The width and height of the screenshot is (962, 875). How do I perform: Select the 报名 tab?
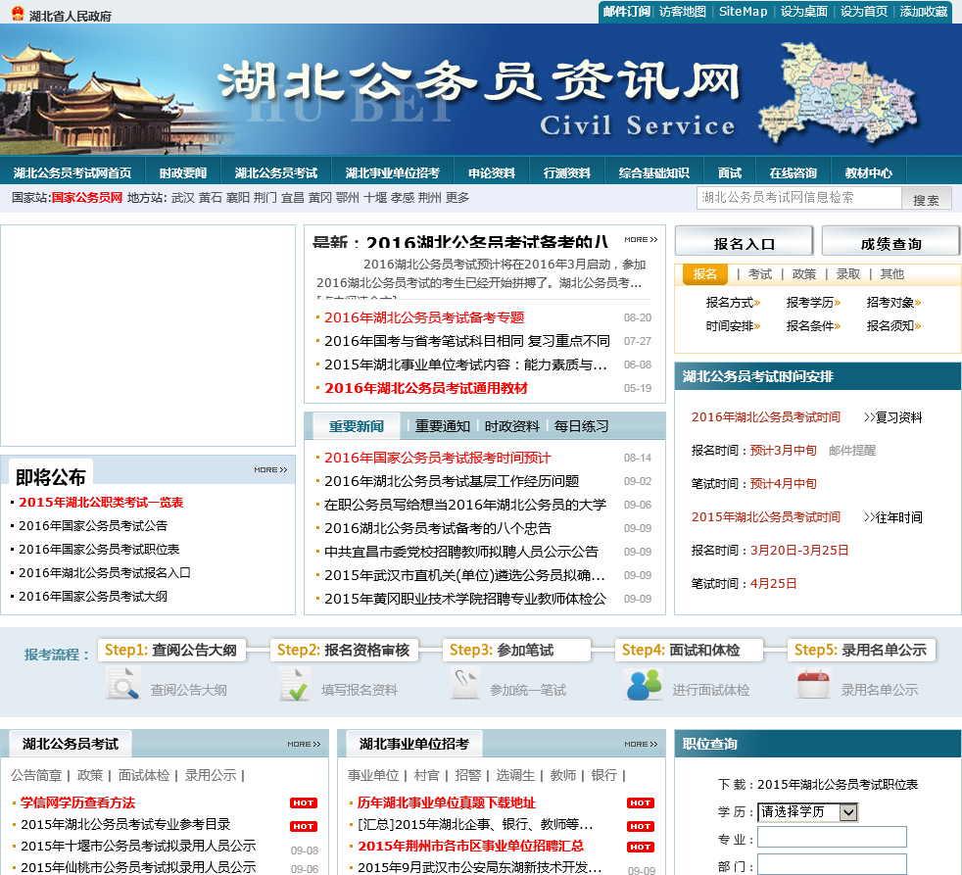[x=705, y=274]
